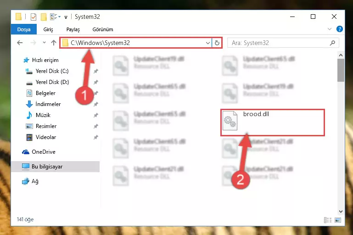Image resolution: width=353 pixels, height=235 pixels.
Task: Open the Görünüm ribbon tab
Action: click(103, 29)
